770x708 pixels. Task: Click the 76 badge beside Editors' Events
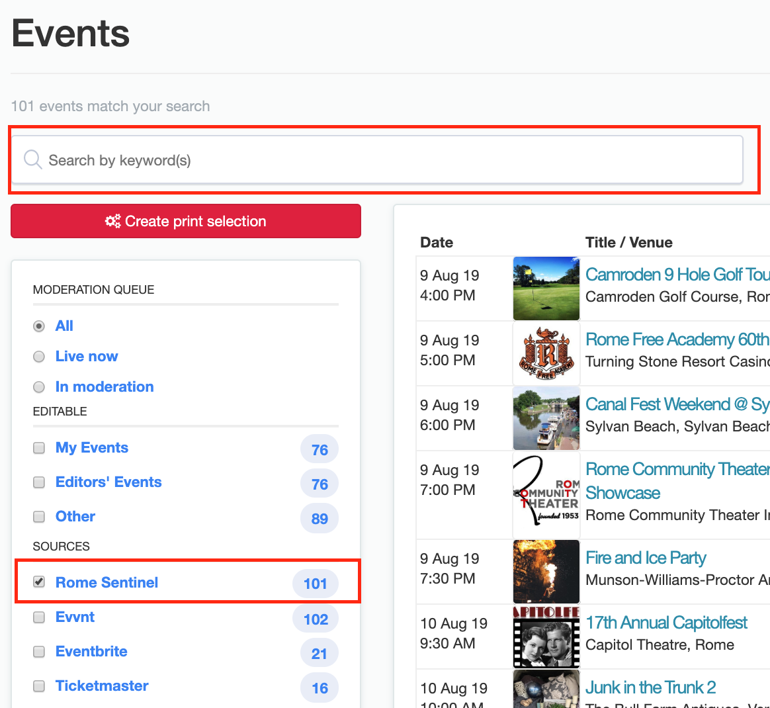coord(320,484)
